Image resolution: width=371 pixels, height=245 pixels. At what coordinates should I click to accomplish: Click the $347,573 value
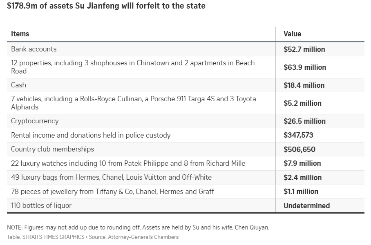click(299, 135)
